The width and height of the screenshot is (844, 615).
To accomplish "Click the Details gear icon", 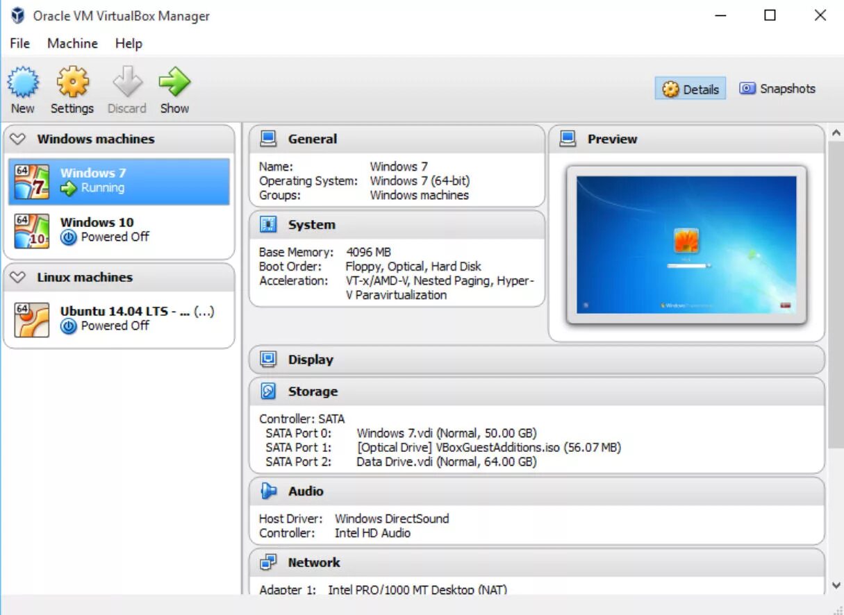I will 670,90.
